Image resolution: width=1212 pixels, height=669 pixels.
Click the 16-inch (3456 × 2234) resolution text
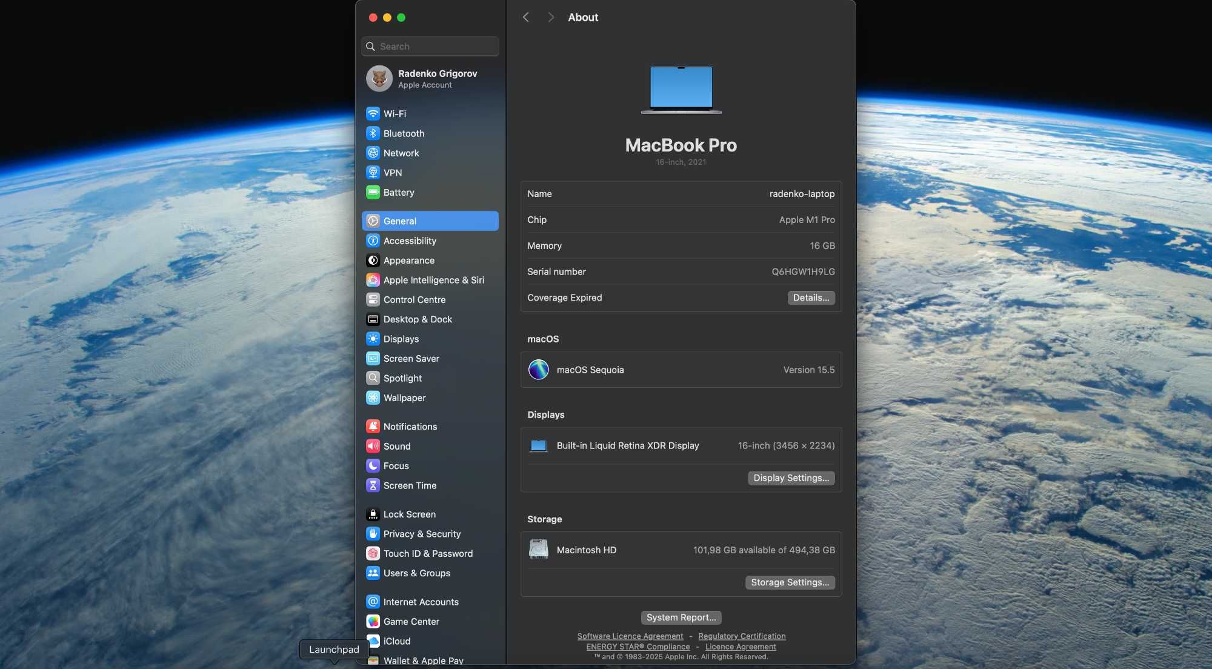(786, 446)
